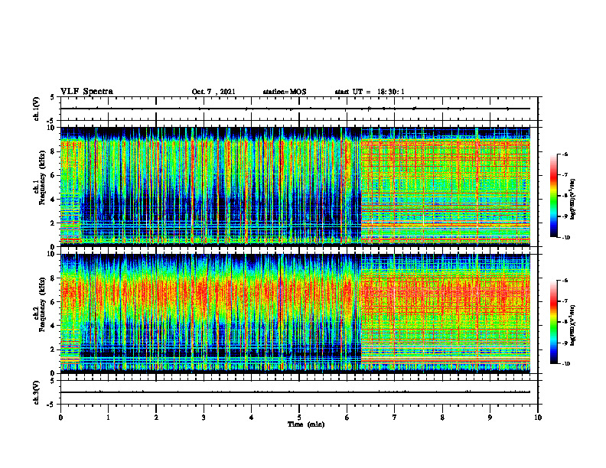
Task: Click the ch.2 spectrogram panel
Action: click(x=295, y=314)
